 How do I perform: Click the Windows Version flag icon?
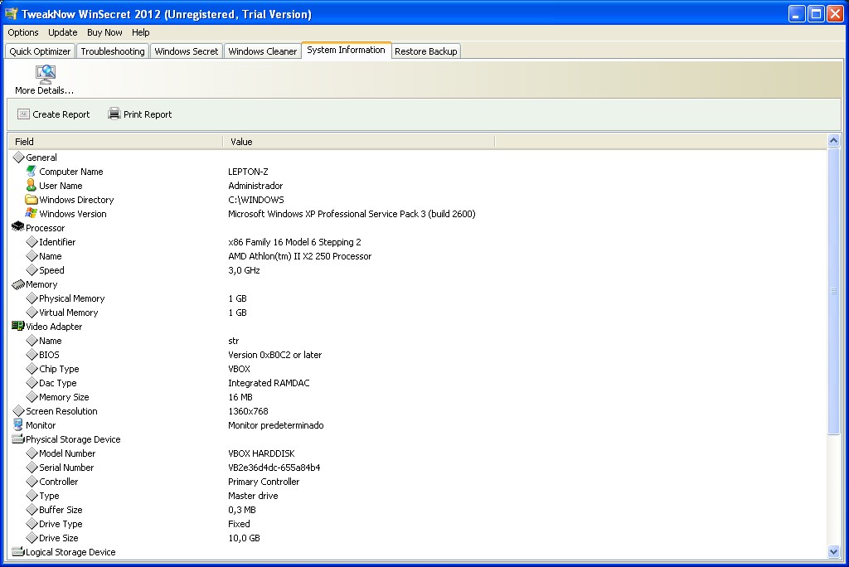[x=32, y=213]
